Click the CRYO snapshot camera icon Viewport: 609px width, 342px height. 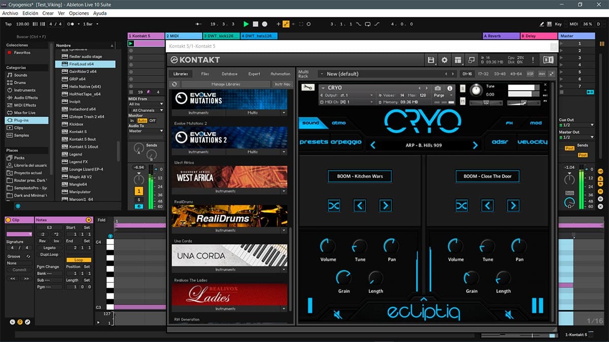pos(438,88)
